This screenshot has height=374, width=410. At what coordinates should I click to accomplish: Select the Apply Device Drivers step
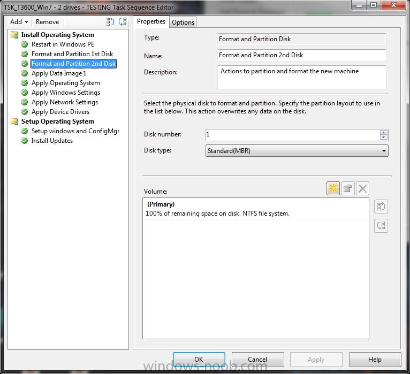tap(60, 112)
